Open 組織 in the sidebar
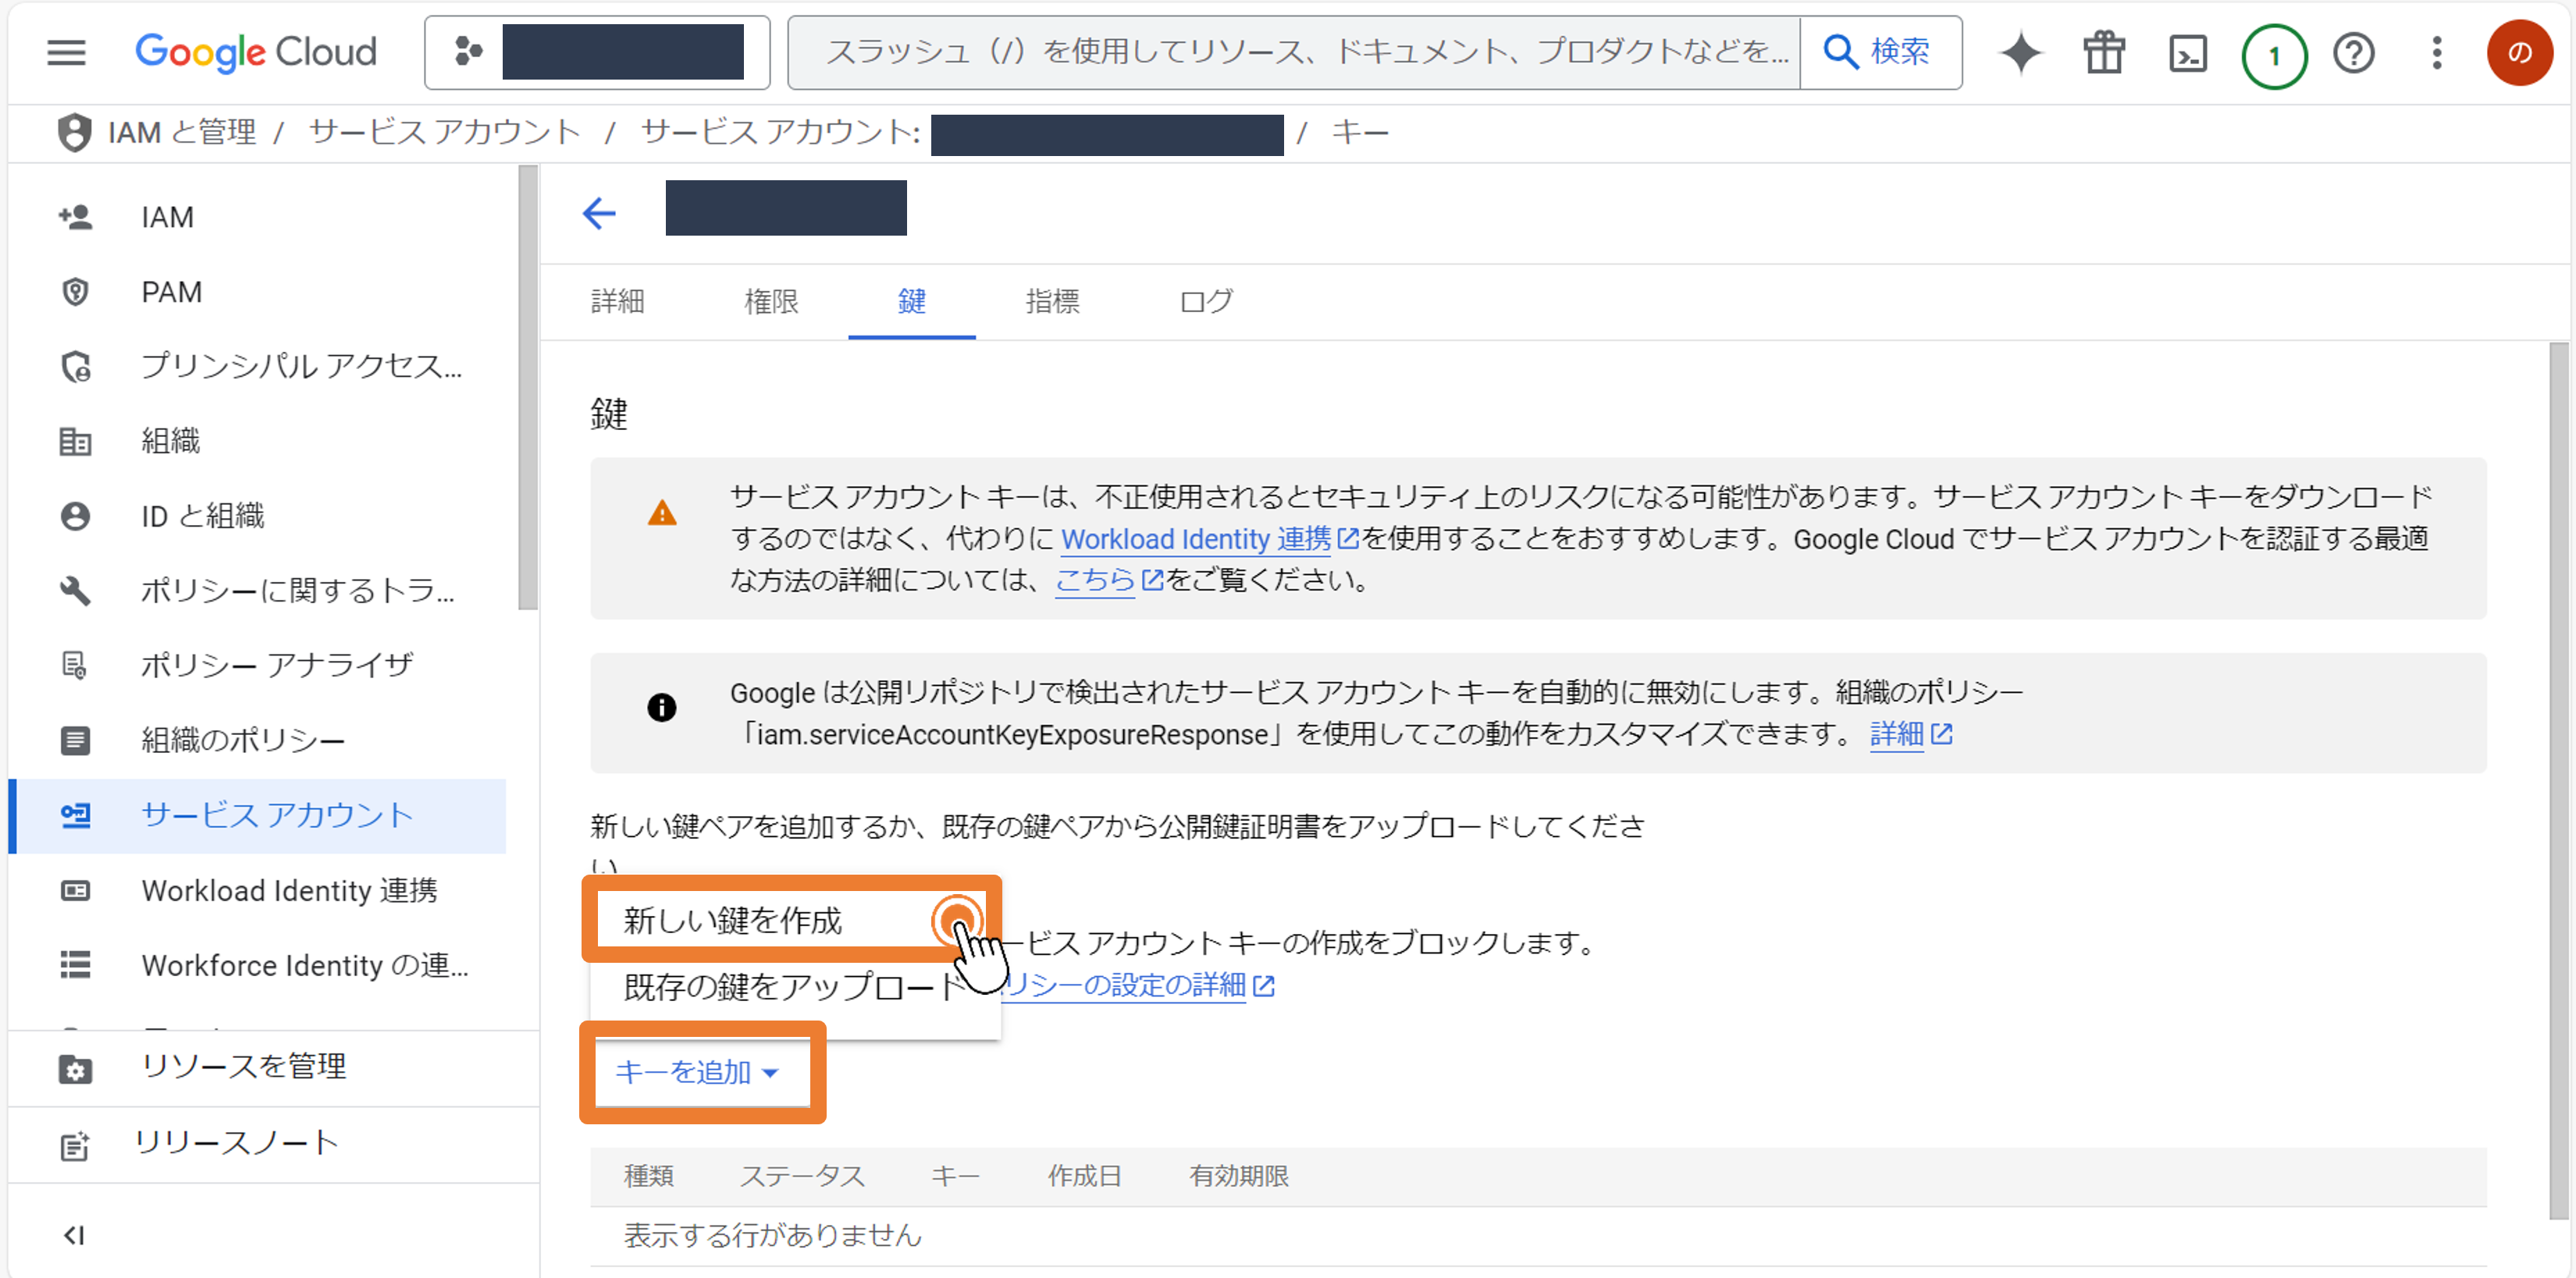Screen dimensions: 2576x1278 tap(257, 441)
